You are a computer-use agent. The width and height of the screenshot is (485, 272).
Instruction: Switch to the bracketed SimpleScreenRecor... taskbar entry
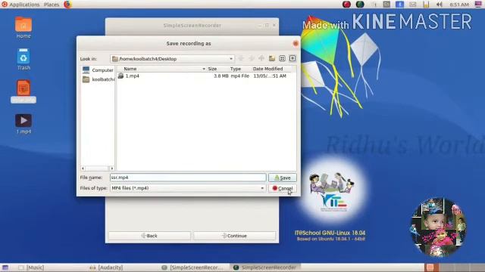pyautogui.click(x=192, y=267)
